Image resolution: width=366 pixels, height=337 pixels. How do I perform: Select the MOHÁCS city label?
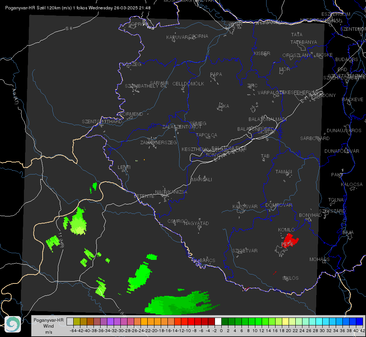(x=320, y=259)
